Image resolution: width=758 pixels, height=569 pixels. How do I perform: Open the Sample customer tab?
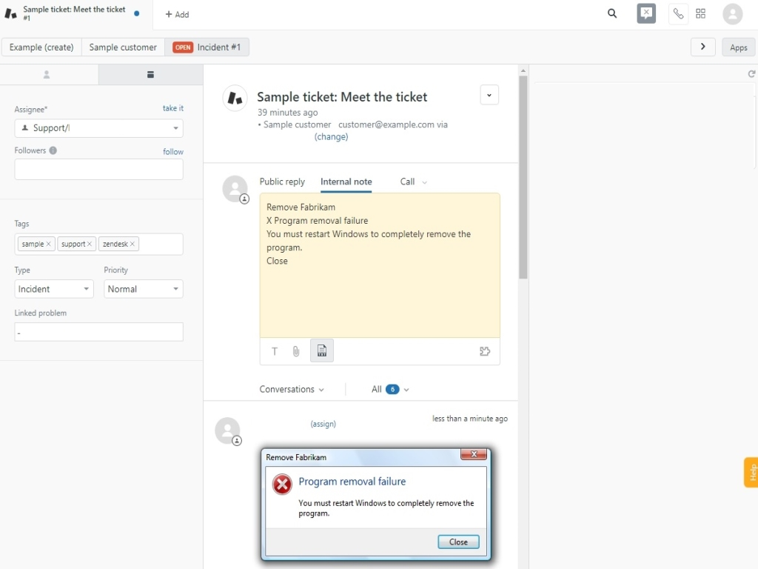click(123, 47)
